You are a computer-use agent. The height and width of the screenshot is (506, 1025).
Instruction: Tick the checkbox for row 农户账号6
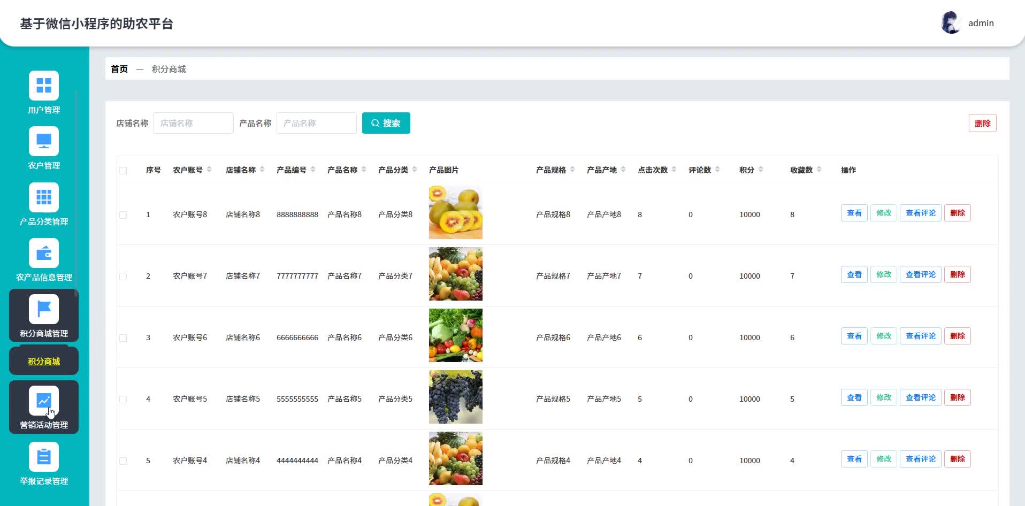(123, 338)
